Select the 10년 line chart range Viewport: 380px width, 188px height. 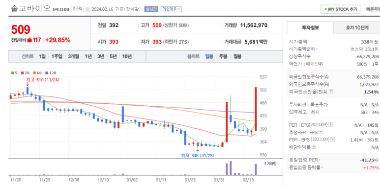point(127,56)
